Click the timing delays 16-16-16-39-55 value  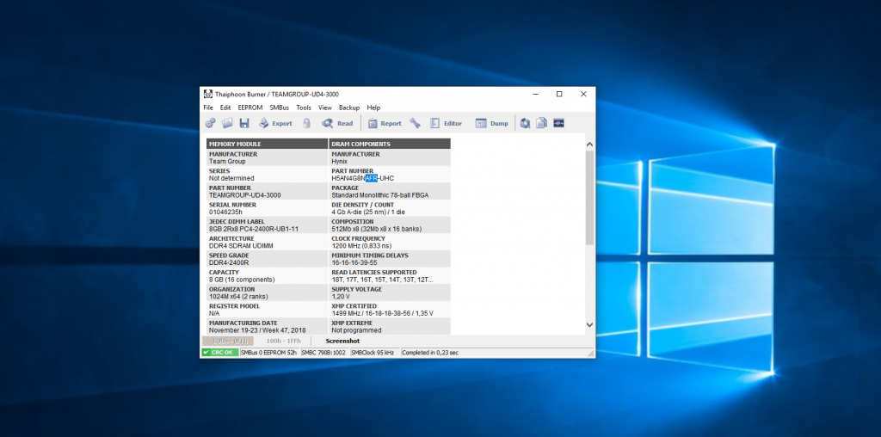click(354, 263)
